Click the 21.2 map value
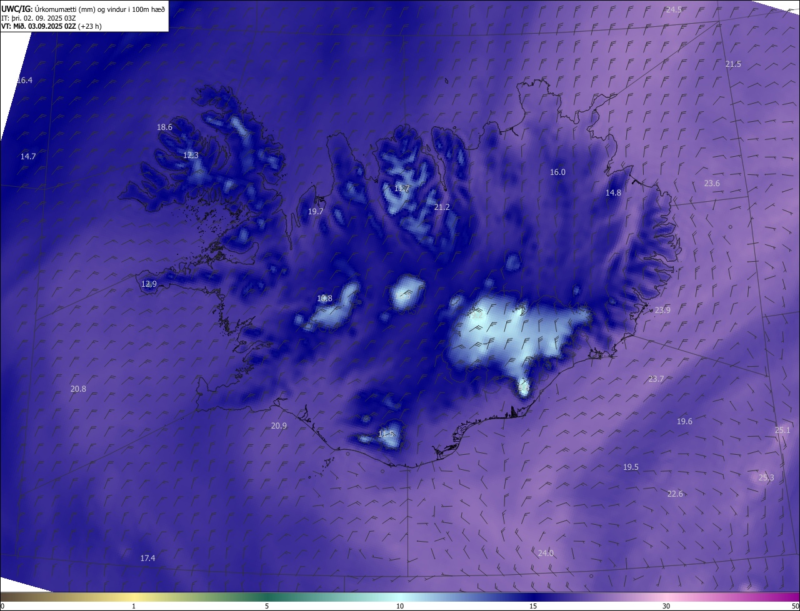Image resolution: width=800 pixels, height=611 pixels. tap(442, 207)
